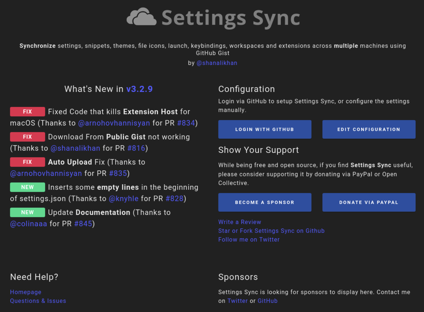Open PR #834 link
This screenshot has width=424, height=312.
tap(186, 123)
